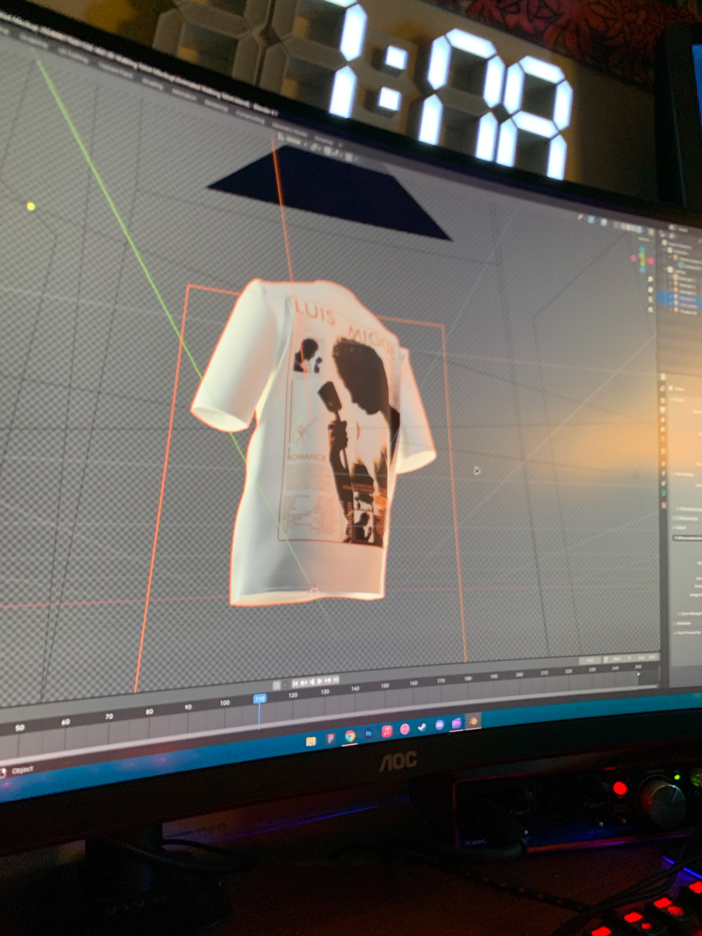Jump to the next keyframe

(x=328, y=681)
